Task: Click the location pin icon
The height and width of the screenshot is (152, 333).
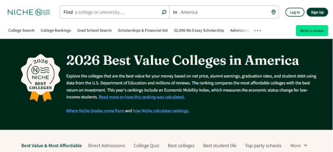Action: [274, 12]
